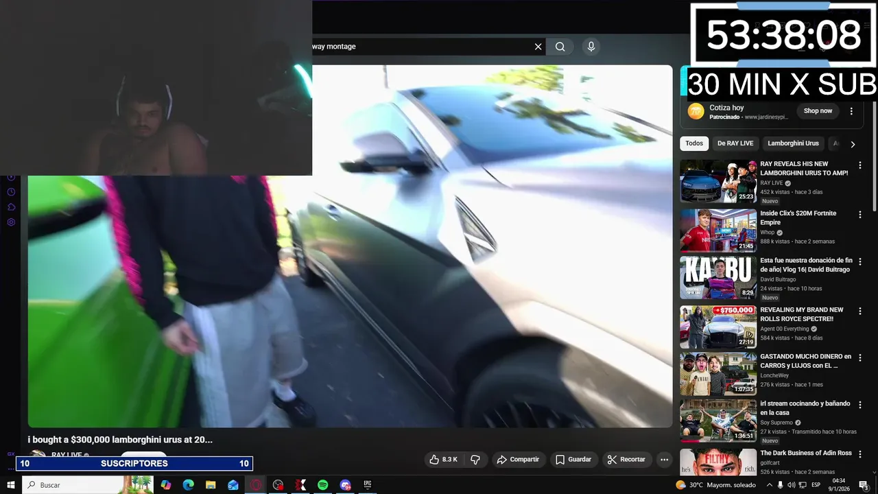Image resolution: width=878 pixels, height=494 pixels.
Task: Start voice search with the microphone icon
Action: click(x=591, y=47)
